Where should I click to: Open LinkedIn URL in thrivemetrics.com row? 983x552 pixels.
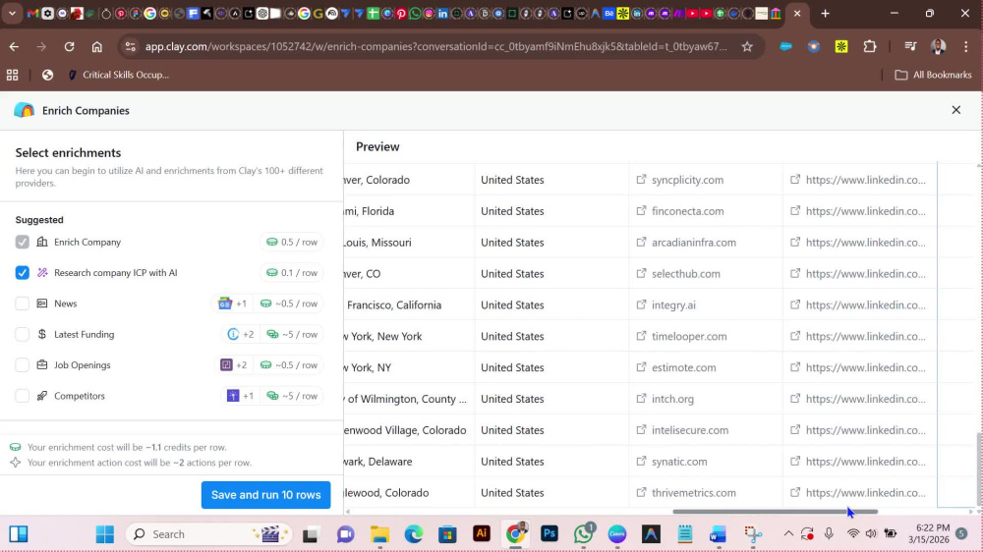865,492
